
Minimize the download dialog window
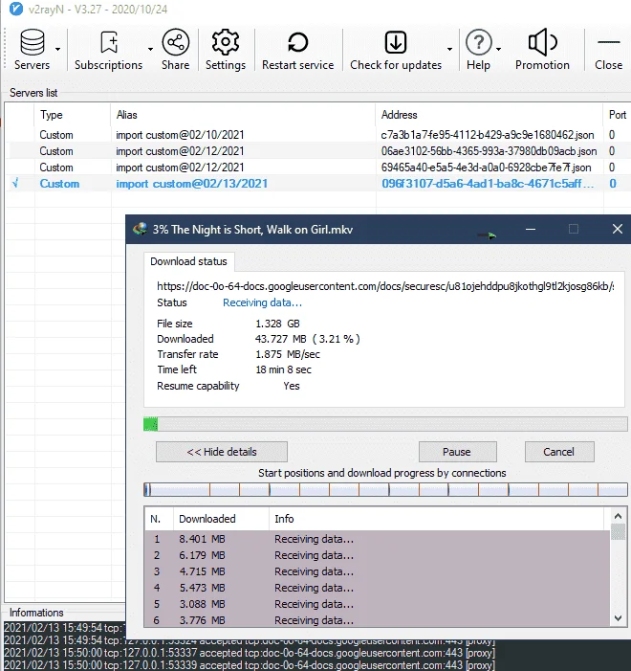click(531, 230)
